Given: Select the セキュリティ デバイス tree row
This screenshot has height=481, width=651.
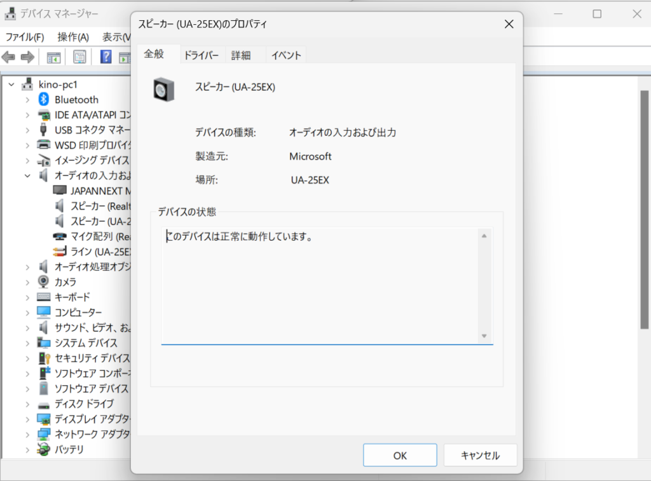Looking at the screenshot, I should pos(92,358).
